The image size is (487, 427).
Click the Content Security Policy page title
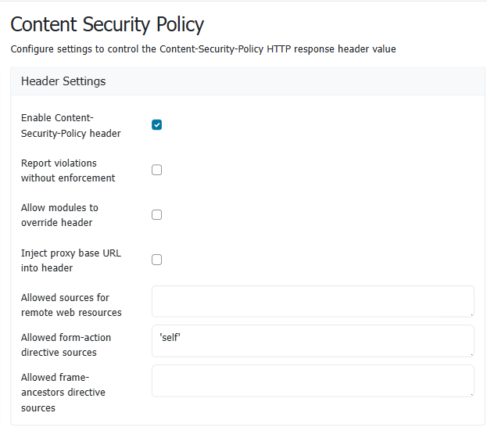(x=107, y=24)
